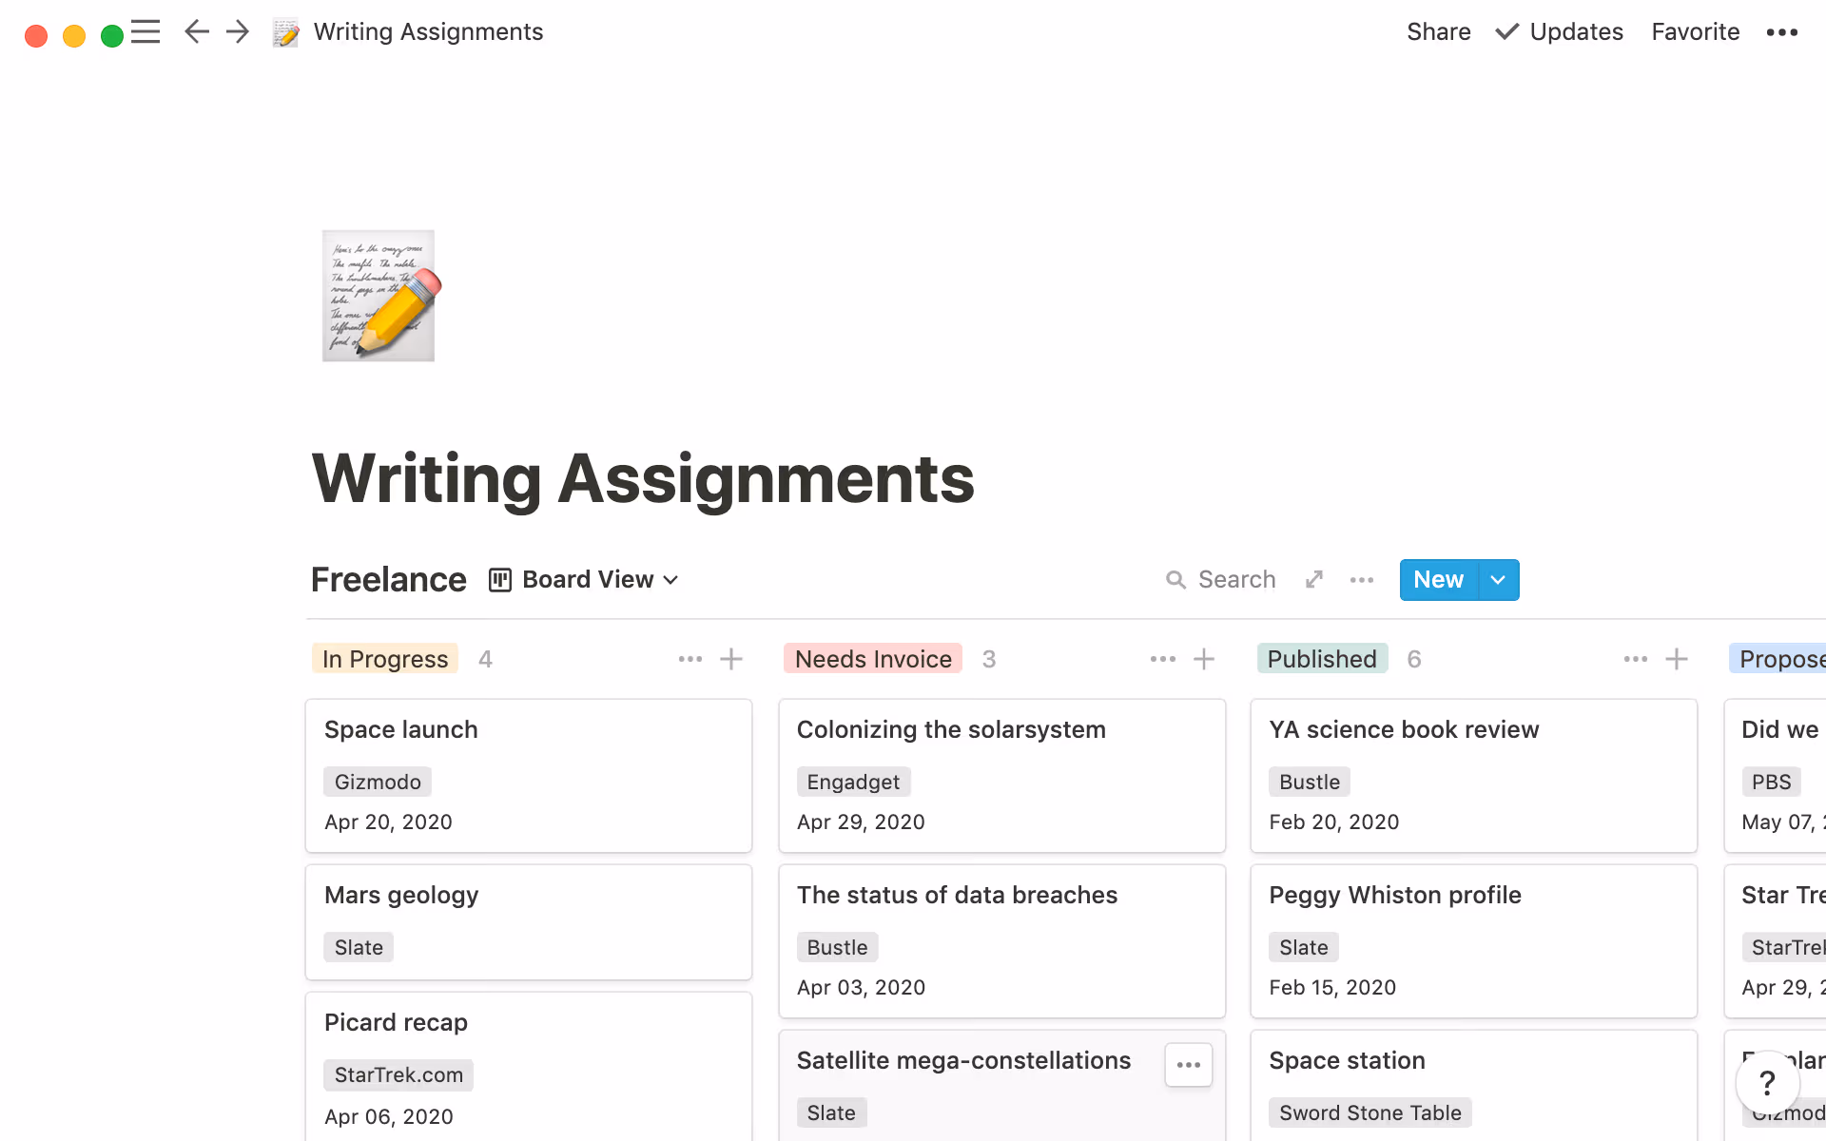Open view options via the ellipsis beside New
Image resolution: width=1826 pixels, height=1141 pixels.
click(x=1362, y=579)
